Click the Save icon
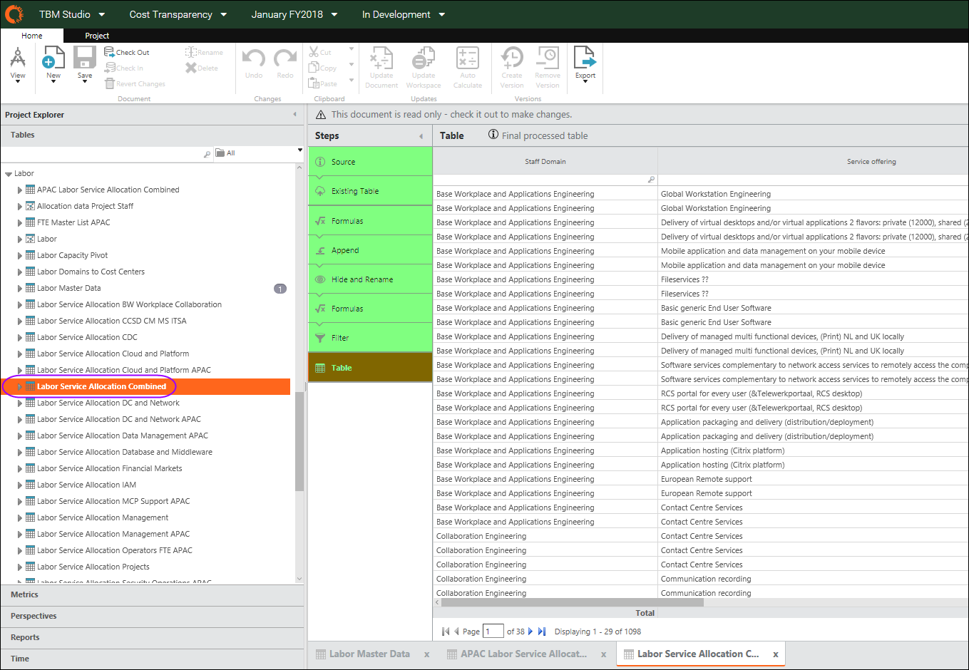Screen dimensions: 969x670 coord(85,58)
